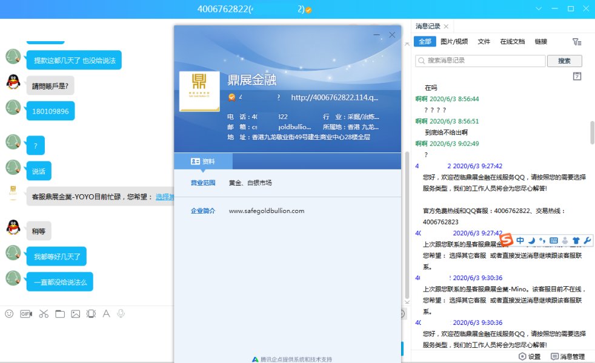This screenshot has height=363, width=595.
Task: Open the Sogou soft keyboard
Action: click(x=553, y=241)
